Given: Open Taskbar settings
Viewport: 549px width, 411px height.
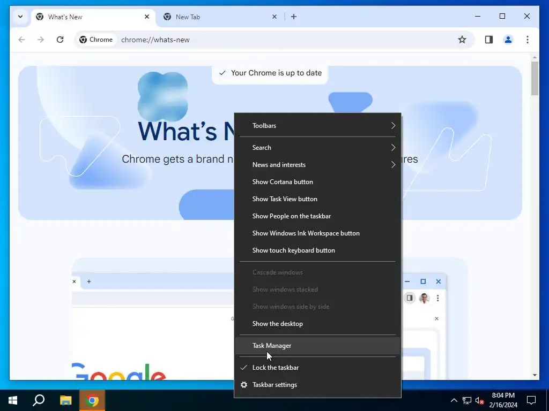Looking at the screenshot, I should pos(317,385).
